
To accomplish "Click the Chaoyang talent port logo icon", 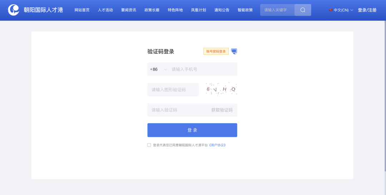I will [x=14, y=10].
